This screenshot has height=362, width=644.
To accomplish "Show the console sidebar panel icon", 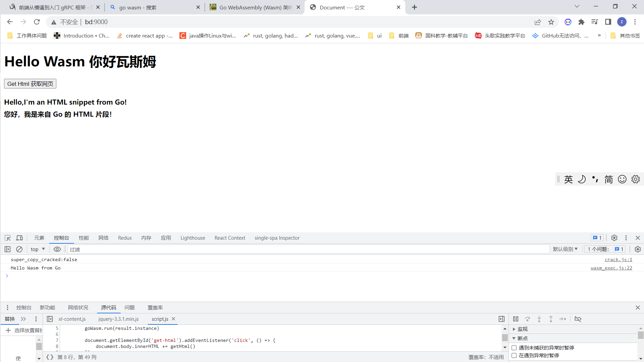I will pos(7,249).
